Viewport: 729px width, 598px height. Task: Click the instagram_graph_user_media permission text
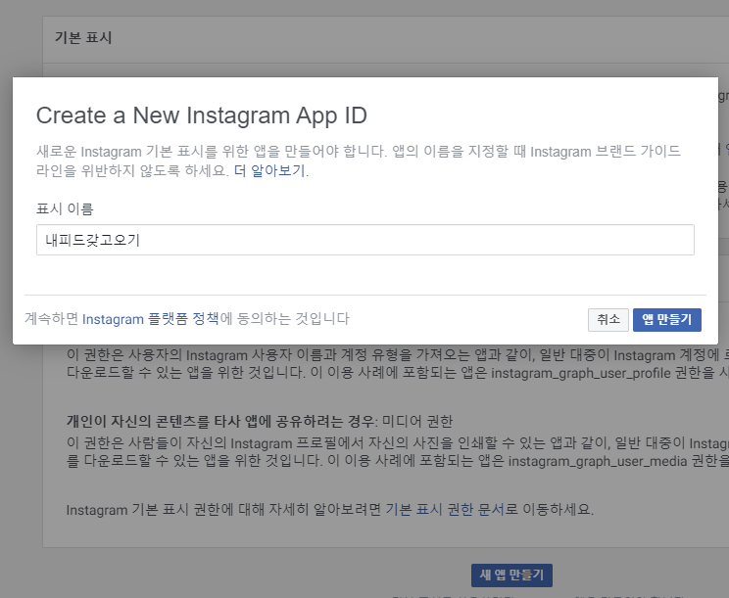tap(598, 461)
